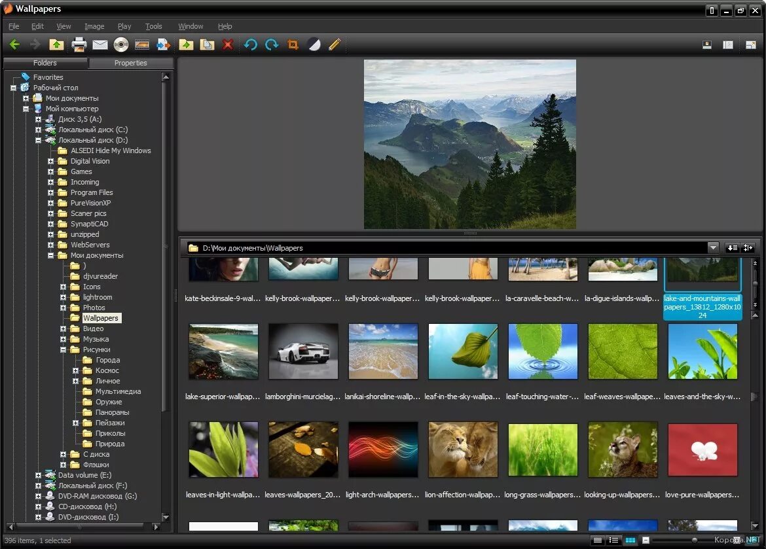The width and height of the screenshot is (766, 549).
Task: Print the selected image
Action: click(79, 45)
